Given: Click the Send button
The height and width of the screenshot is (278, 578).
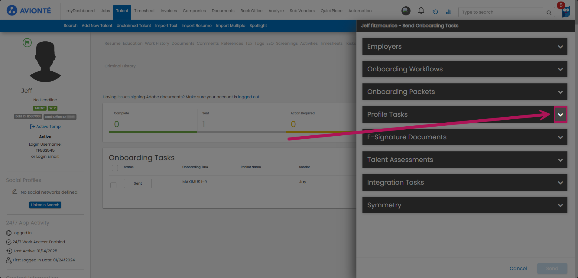Looking at the screenshot, I should (552, 268).
